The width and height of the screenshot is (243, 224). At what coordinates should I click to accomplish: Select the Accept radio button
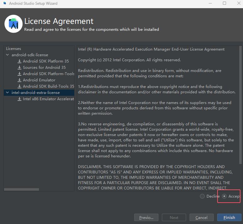(224, 196)
